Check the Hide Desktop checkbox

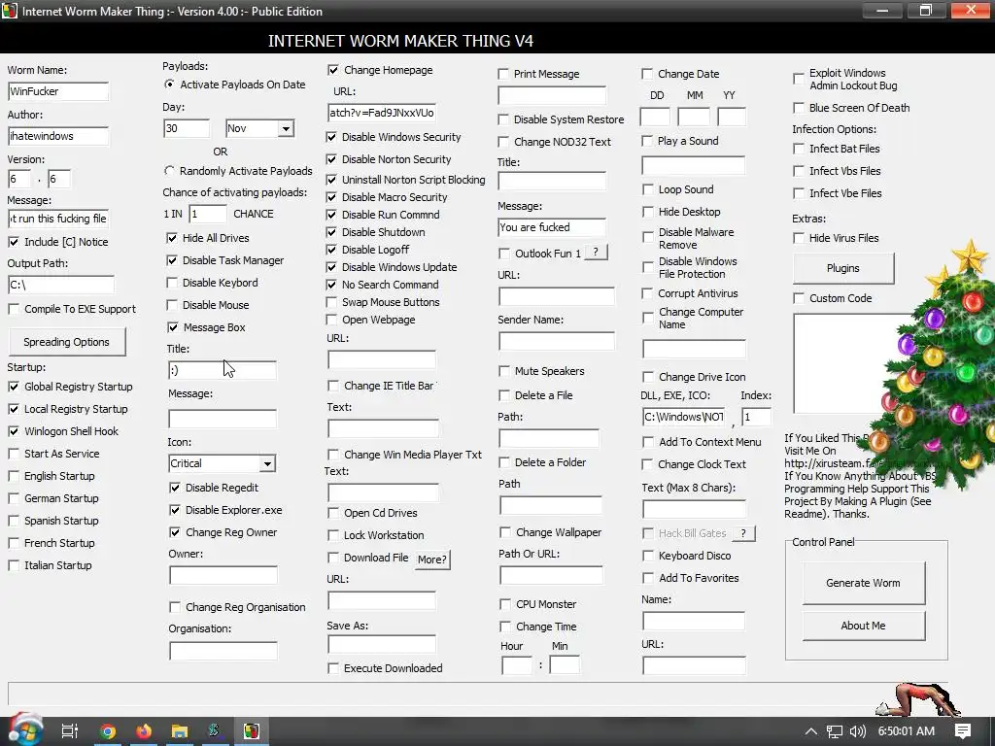648,212
